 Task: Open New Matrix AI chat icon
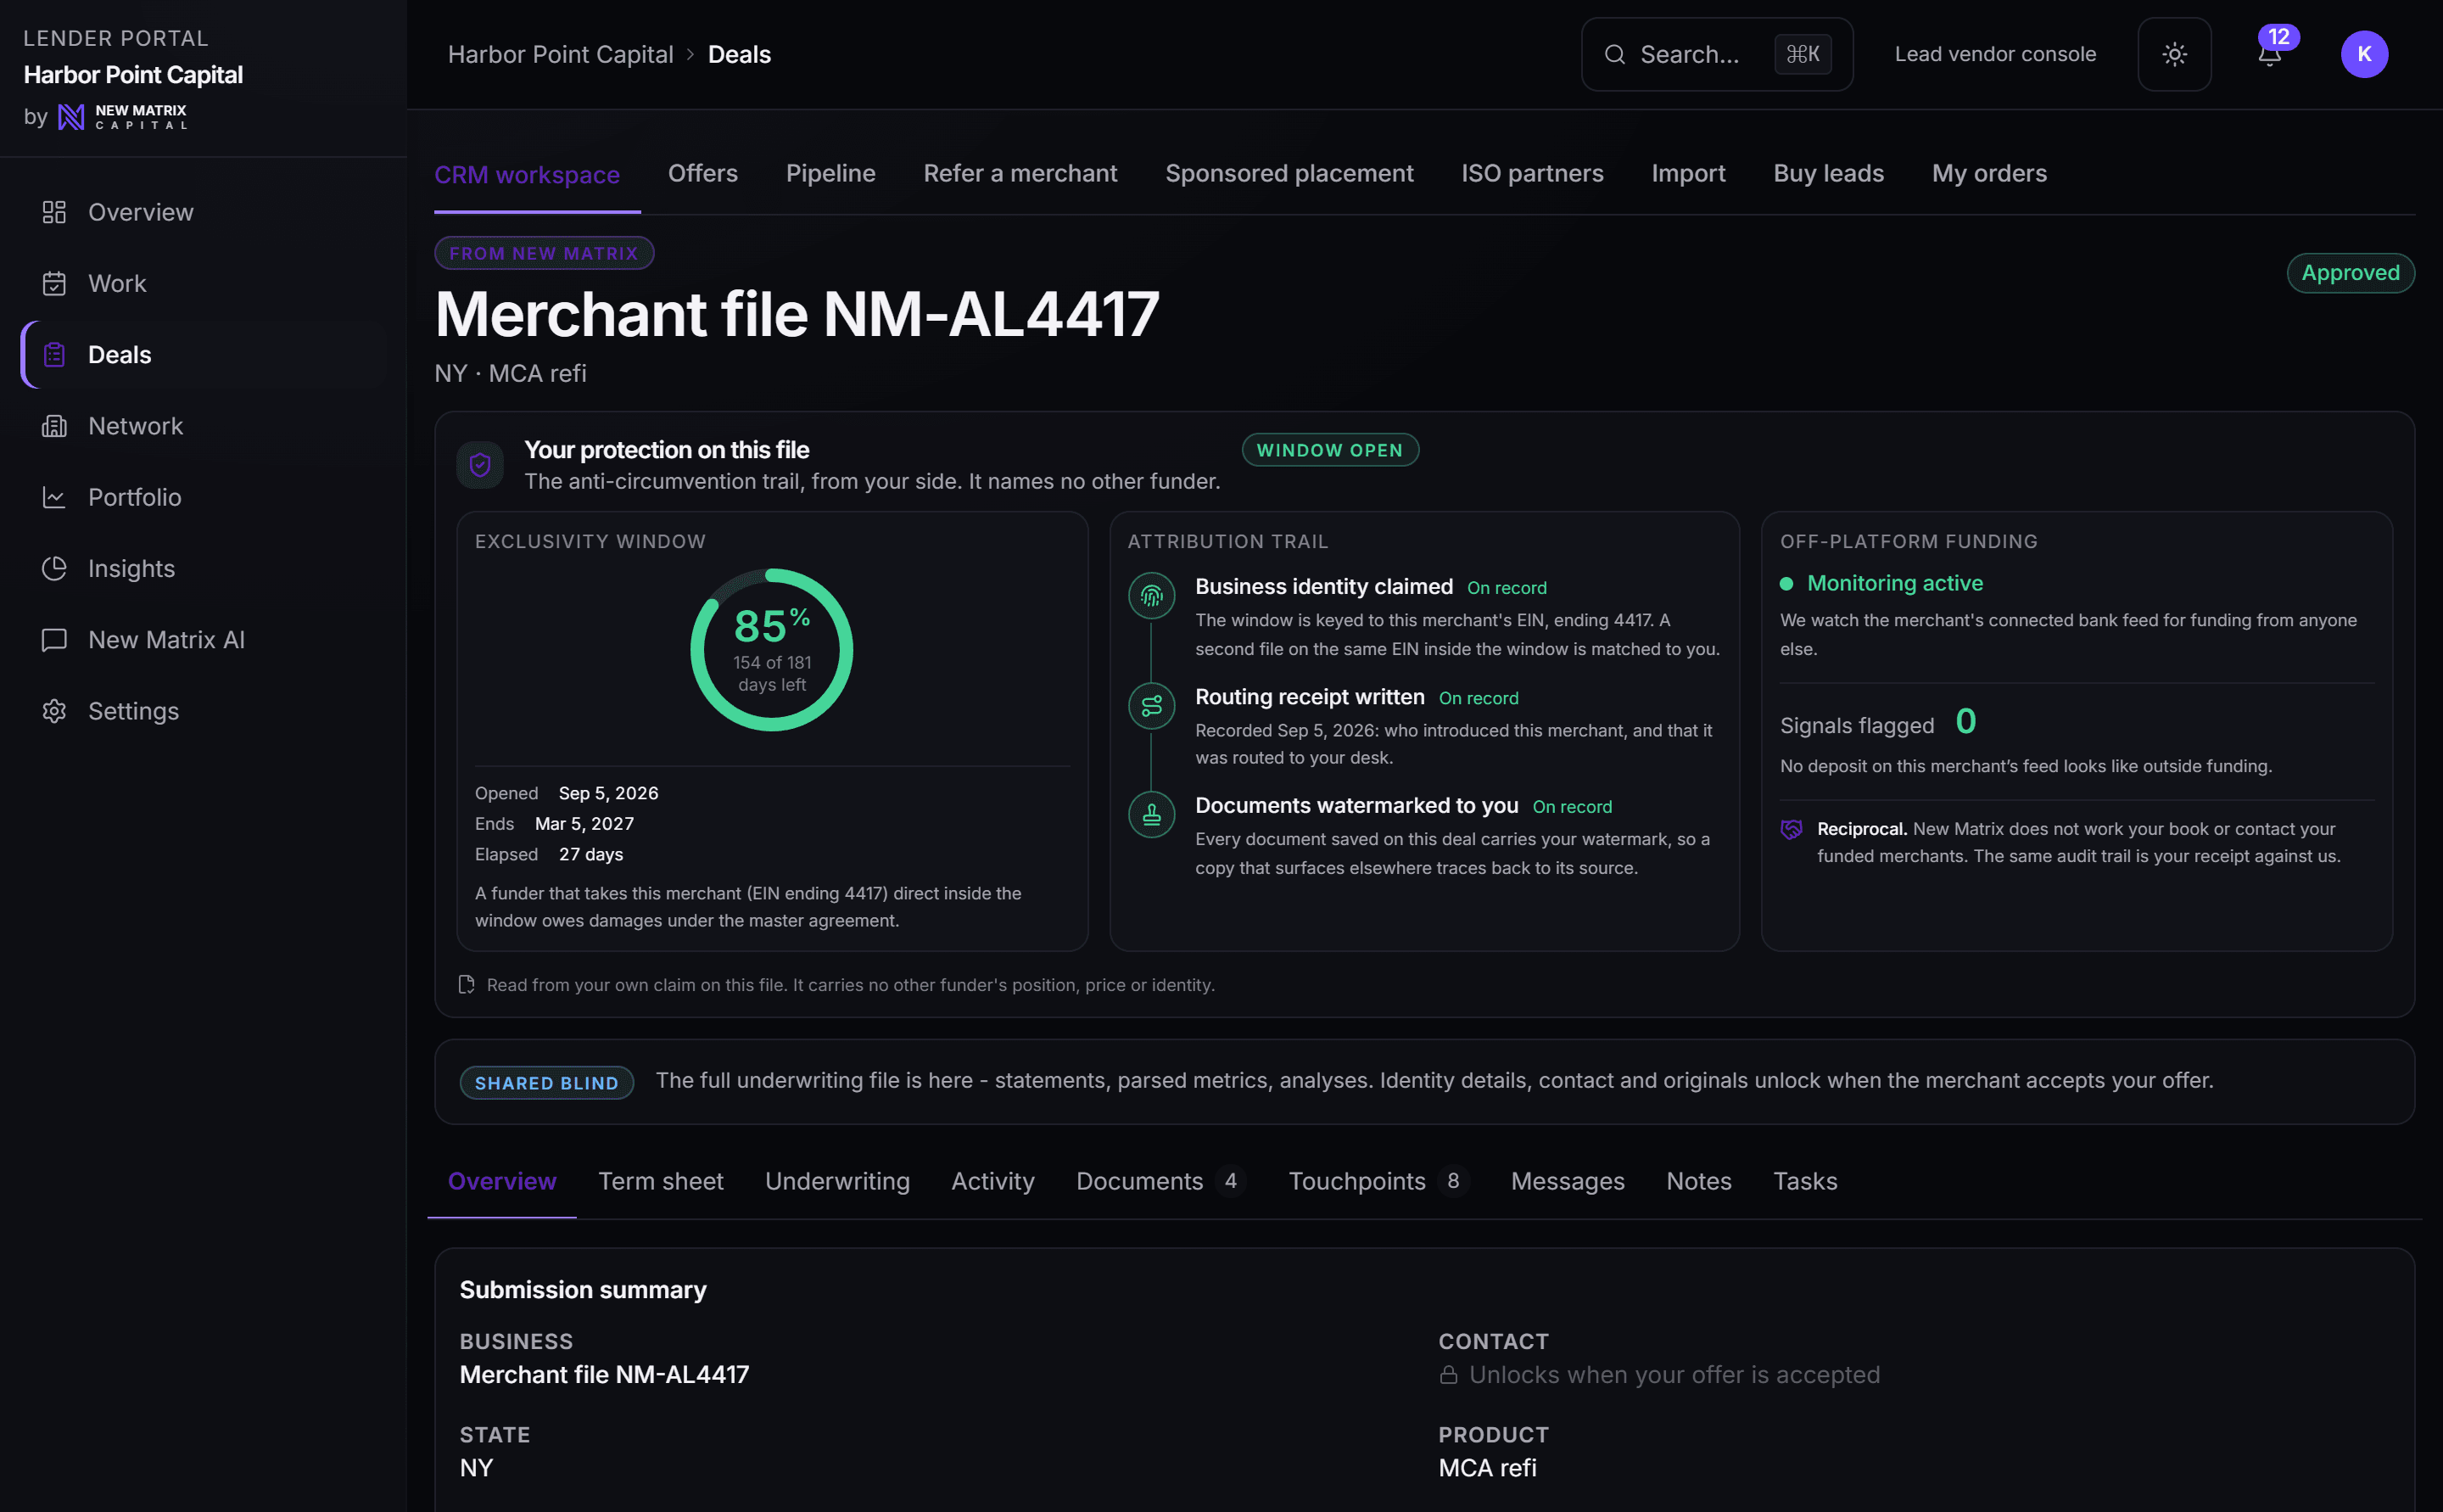(54, 640)
